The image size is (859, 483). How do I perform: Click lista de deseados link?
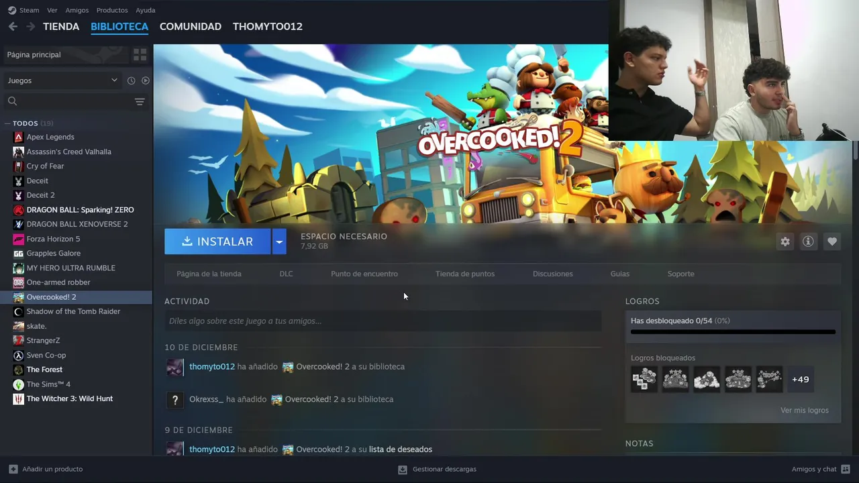(x=401, y=449)
